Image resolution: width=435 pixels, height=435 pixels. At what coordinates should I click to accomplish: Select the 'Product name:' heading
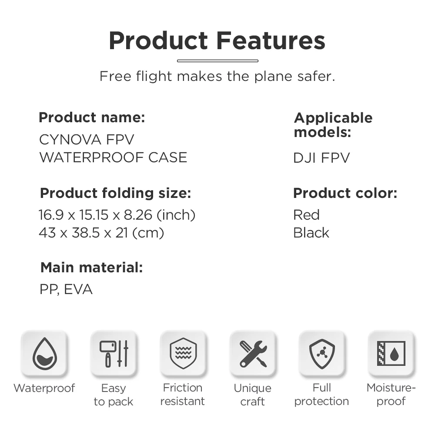click(92, 117)
